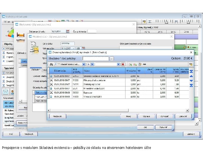Screen dimensions: 203x152
Task: Jump to first record arrow icon
Action: (x=191, y=71)
